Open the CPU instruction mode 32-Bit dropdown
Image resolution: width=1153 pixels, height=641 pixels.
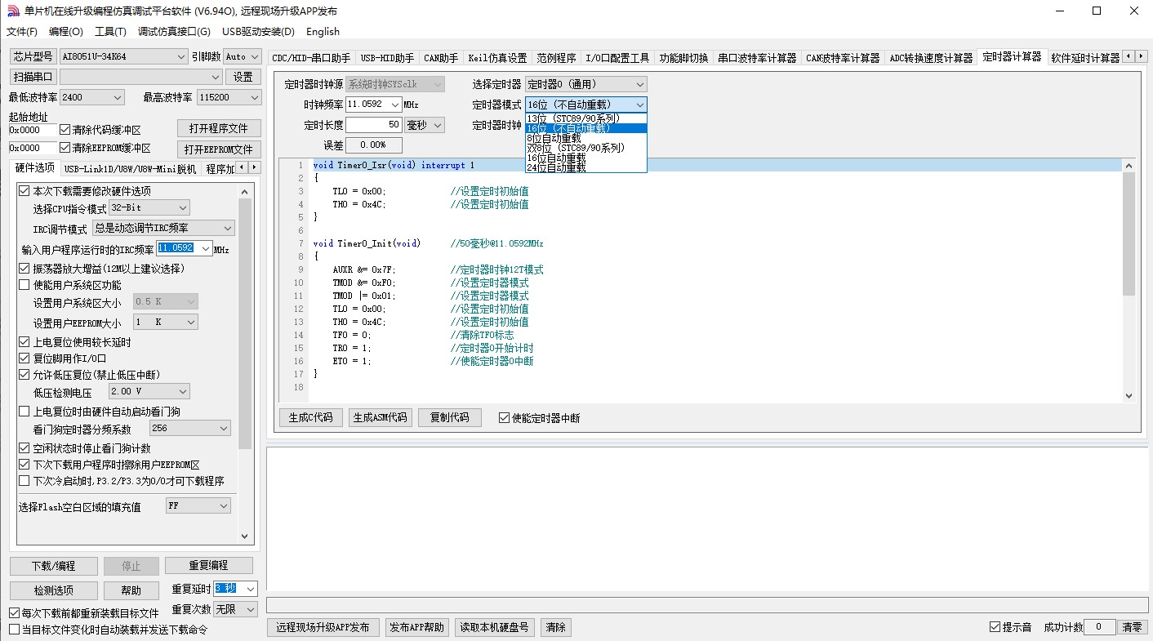149,208
